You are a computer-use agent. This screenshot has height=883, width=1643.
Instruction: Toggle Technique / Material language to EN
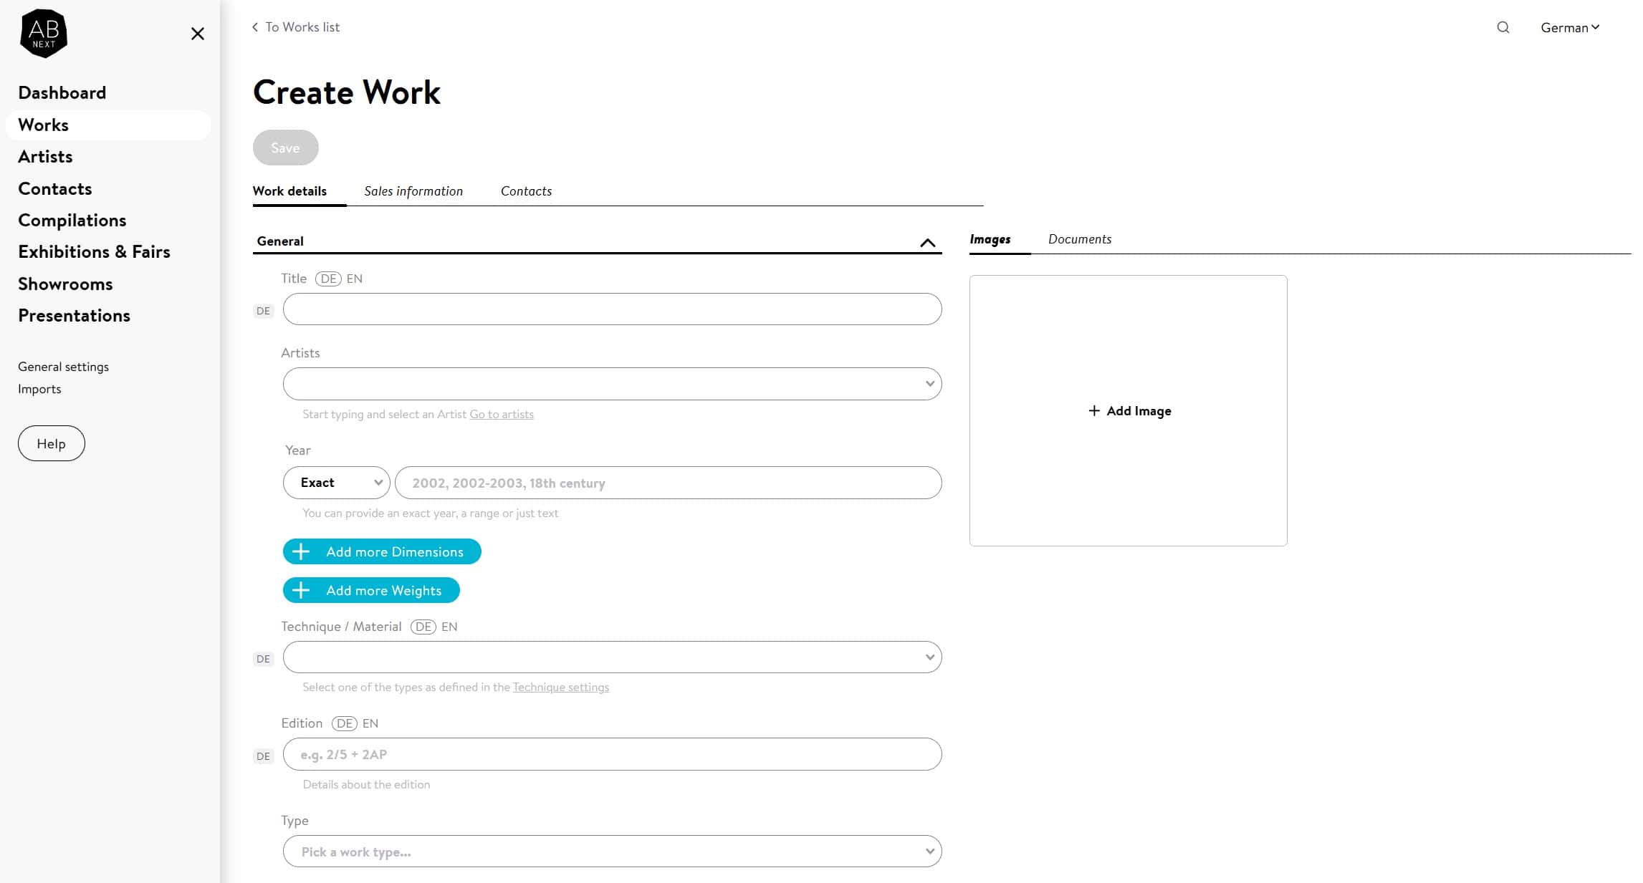click(x=449, y=627)
